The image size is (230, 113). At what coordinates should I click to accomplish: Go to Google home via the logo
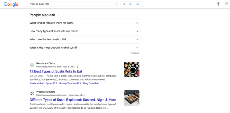(x=11, y=4)
